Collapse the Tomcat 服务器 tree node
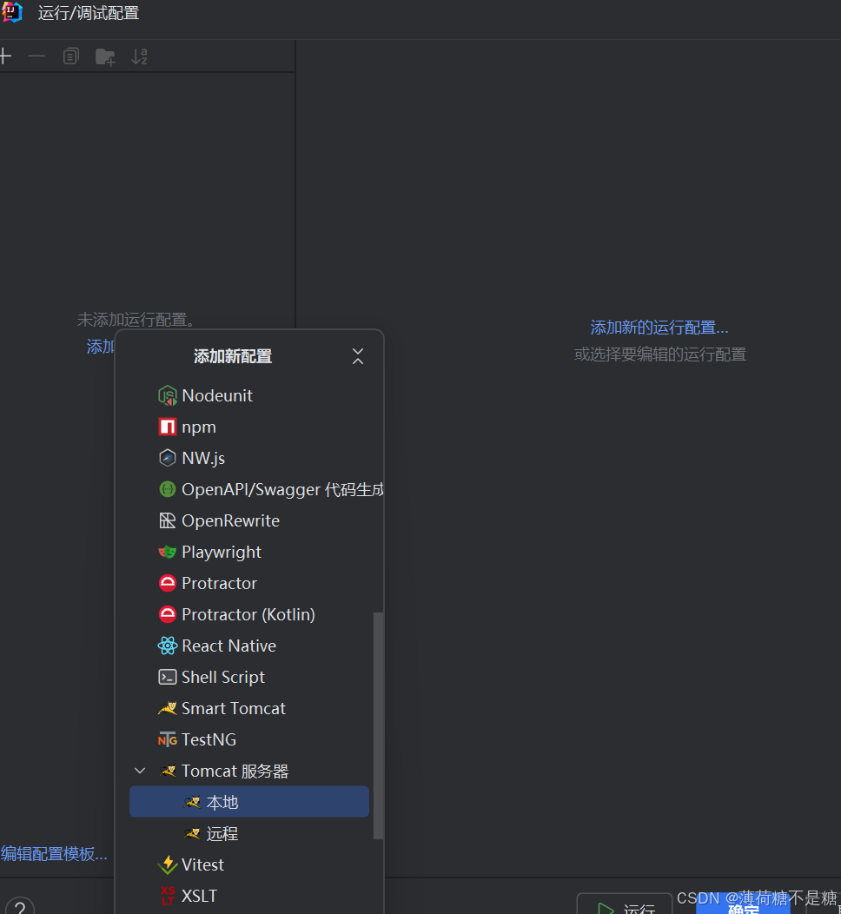This screenshot has height=914, width=841. tap(139, 771)
